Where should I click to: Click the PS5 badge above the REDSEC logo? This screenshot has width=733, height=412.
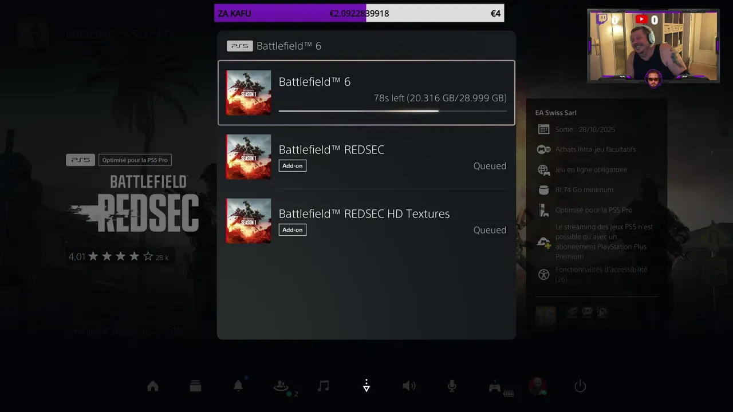pos(80,160)
